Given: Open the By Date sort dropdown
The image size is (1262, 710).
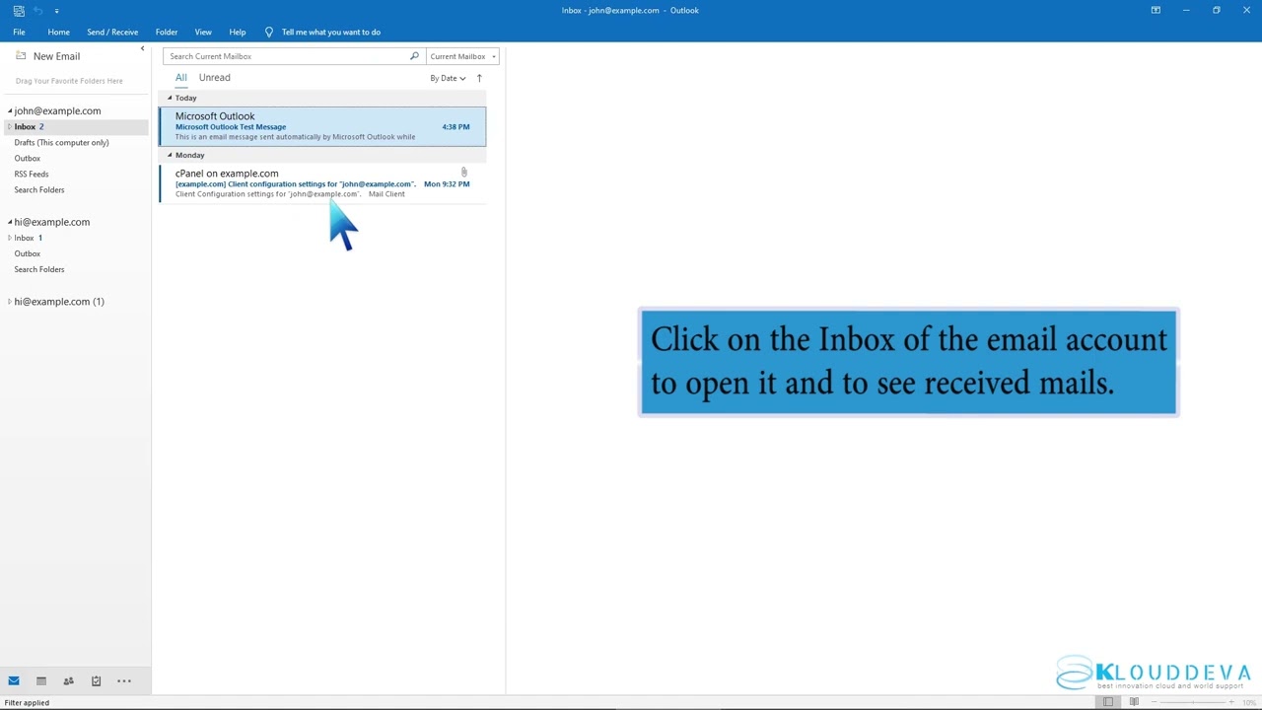Looking at the screenshot, I should 448,78.
